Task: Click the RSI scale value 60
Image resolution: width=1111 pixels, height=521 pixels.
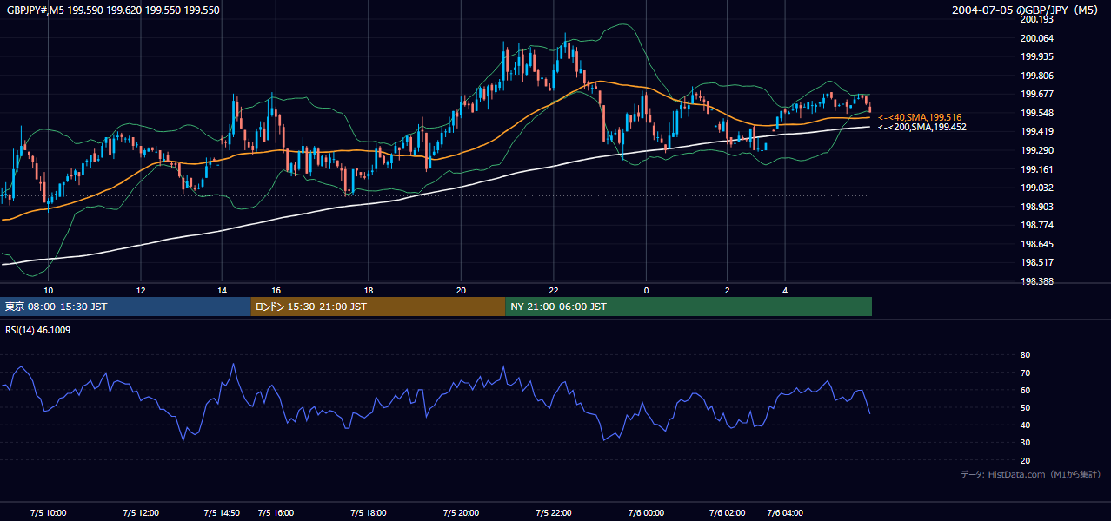Action: tap(1025, 390)
